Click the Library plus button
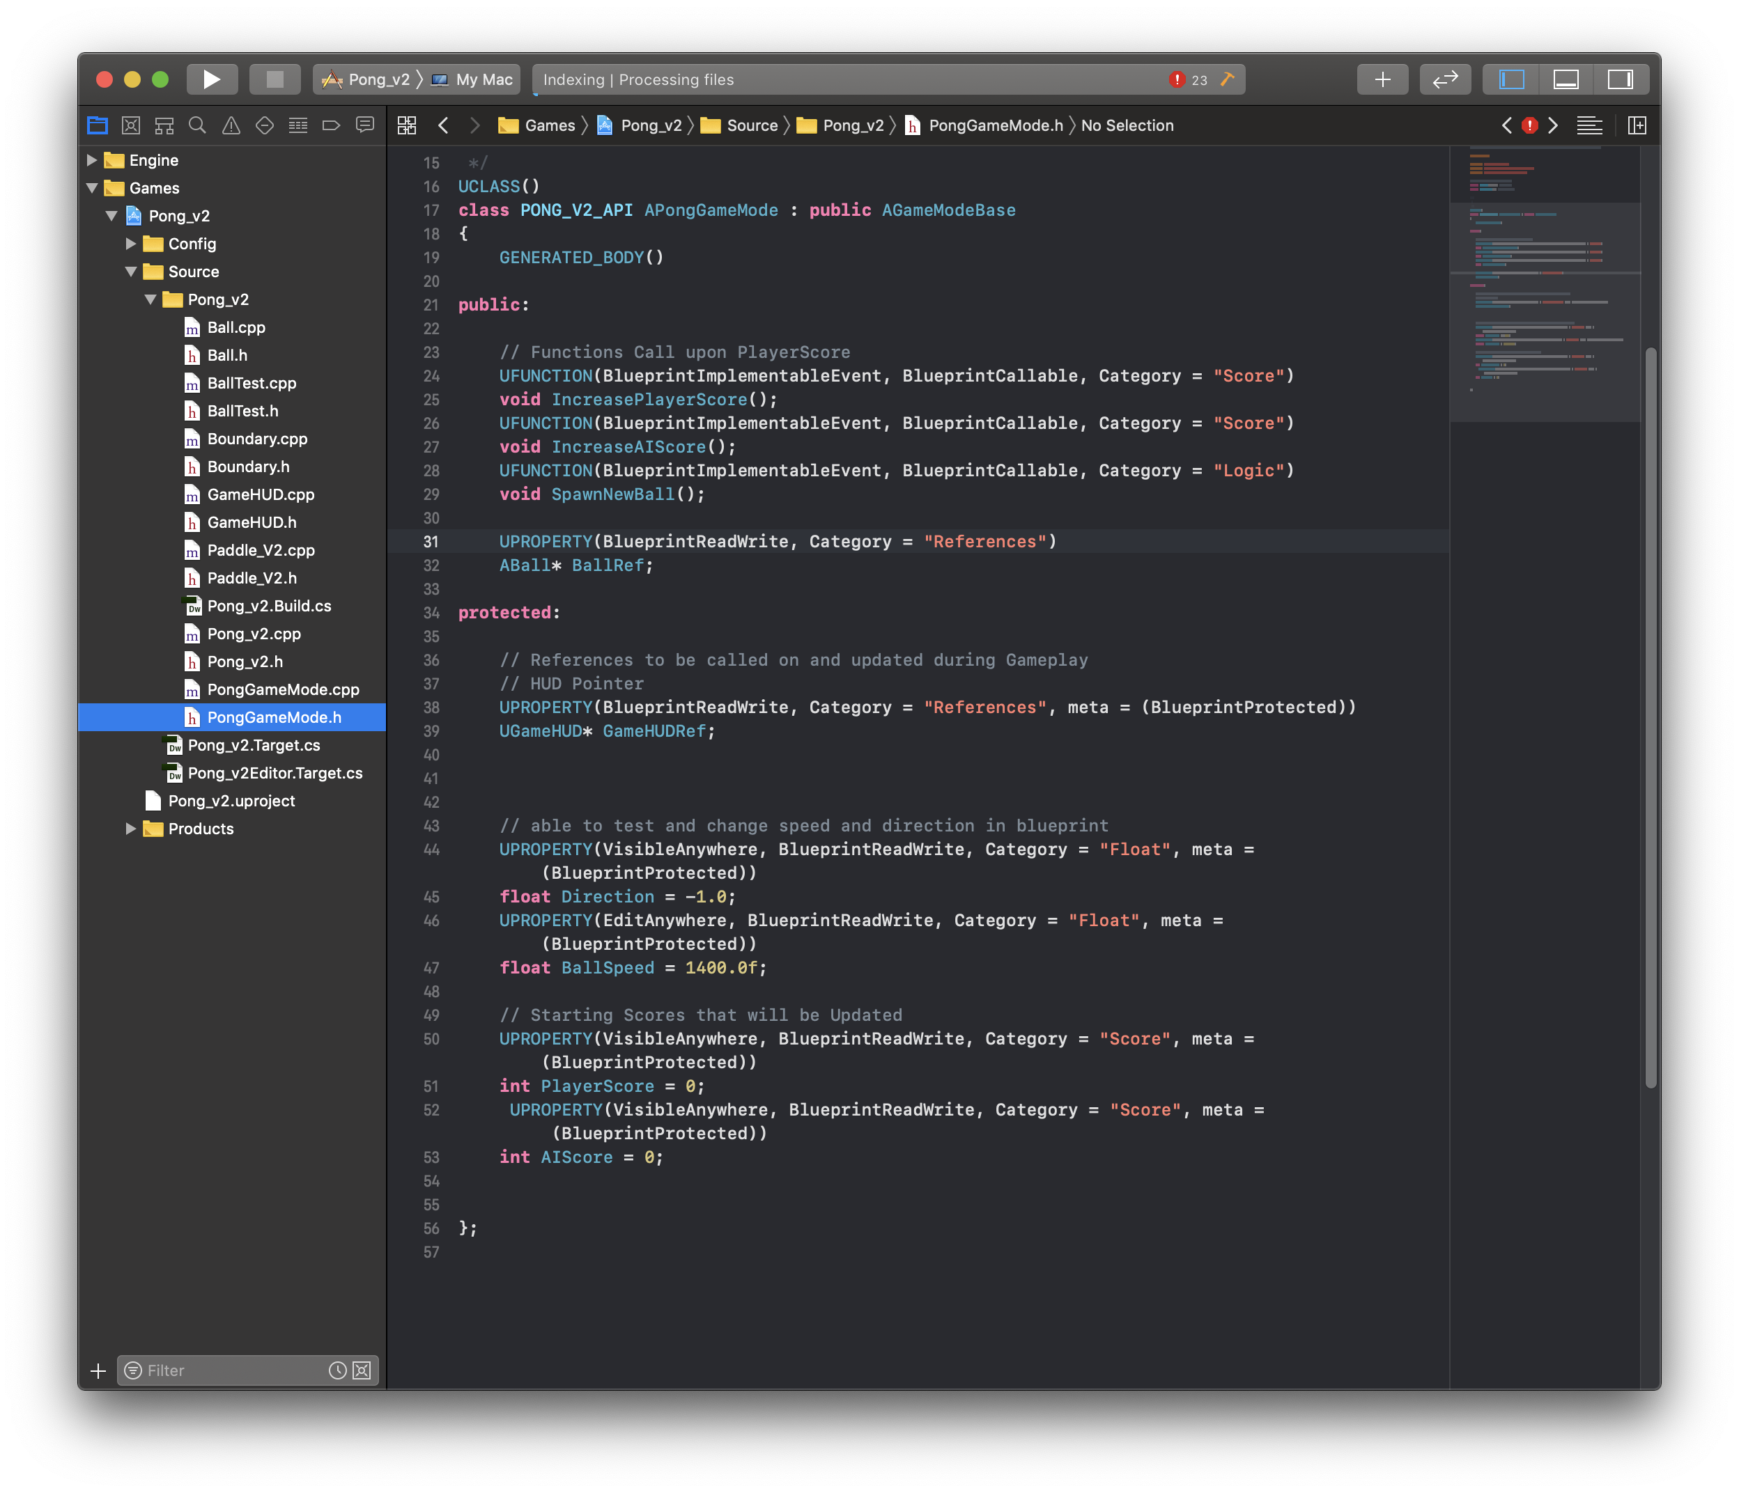Image resolution: width=1739 pixels, height=1493 pixels. pyautogui.click(x=1382, y=79)
